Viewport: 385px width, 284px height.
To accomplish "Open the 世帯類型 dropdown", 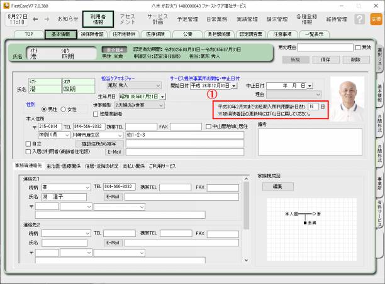I will (161, 105).
